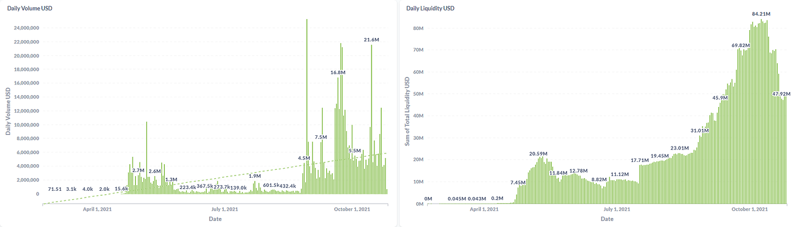Click the 8,000,000 y-axis tick label

(x=27, y=139)
